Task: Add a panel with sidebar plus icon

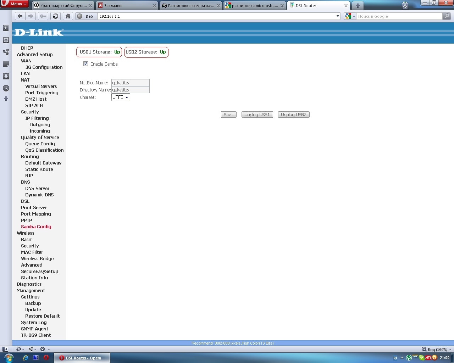Action: pos(6,99)
